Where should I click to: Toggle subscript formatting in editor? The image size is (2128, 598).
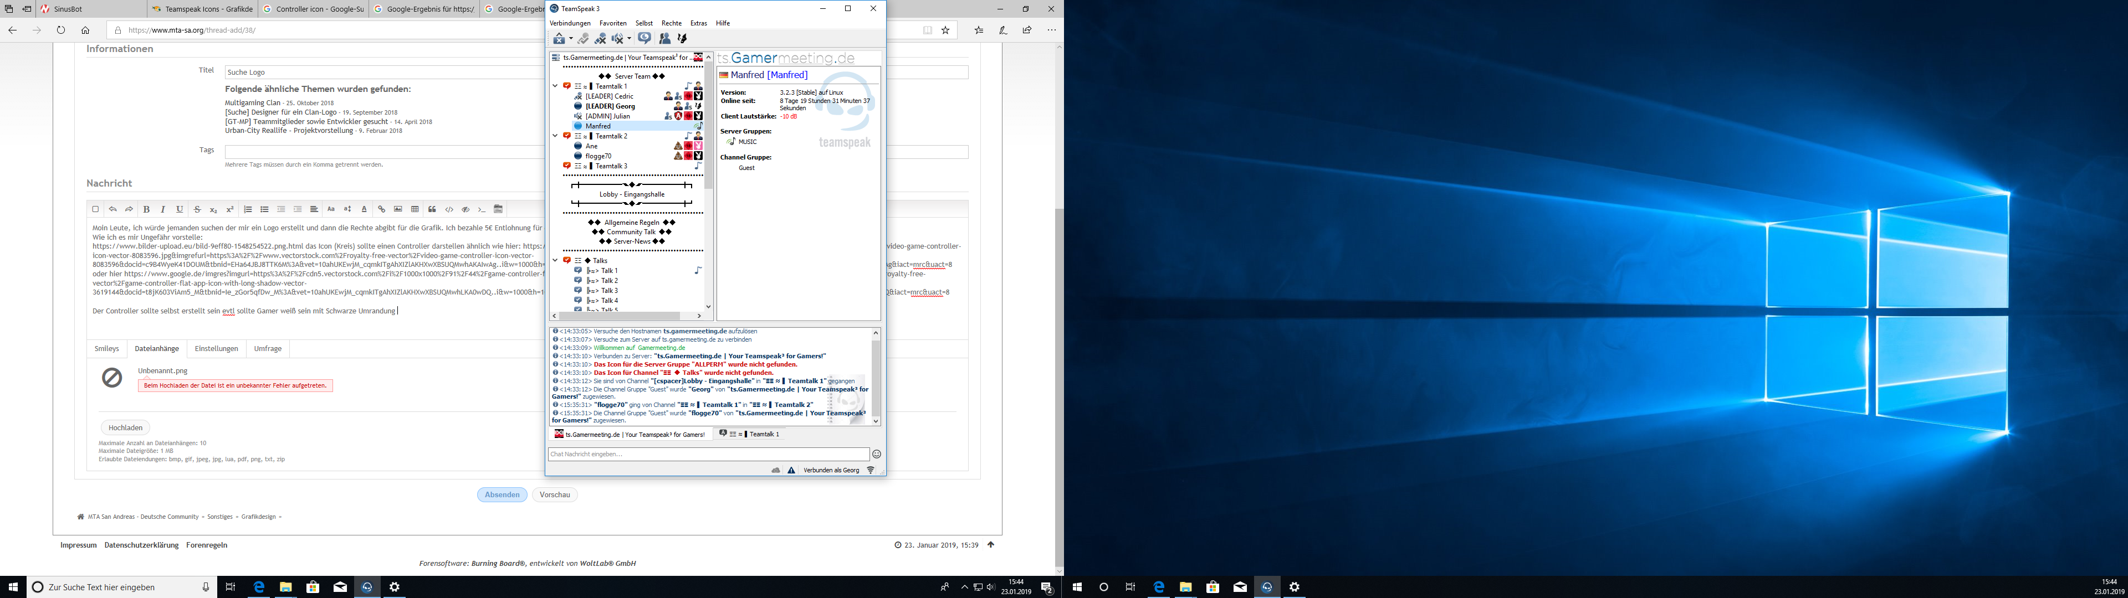tap(213, 210)
